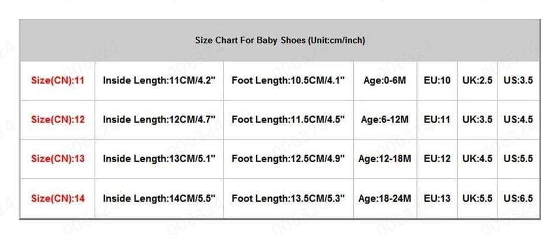Select Inside Length:12CM/4.7" cell
The width and height of the screenshot is (560, 235).
[x=159, y=120]
